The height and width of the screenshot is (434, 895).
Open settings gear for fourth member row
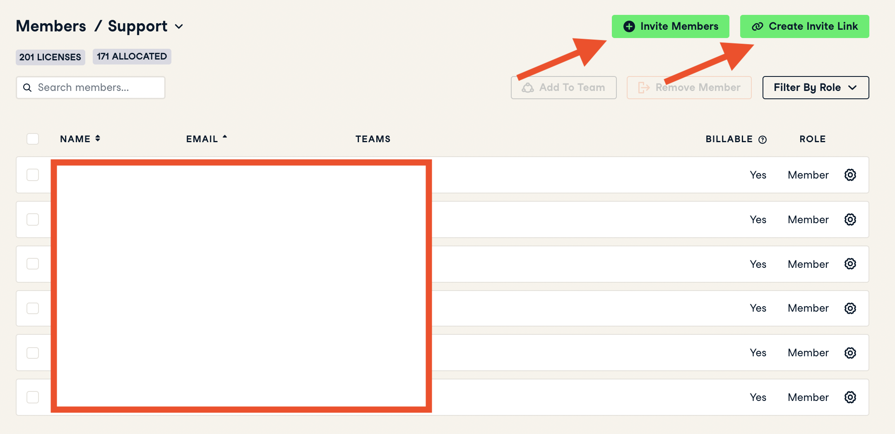point(850,308)
